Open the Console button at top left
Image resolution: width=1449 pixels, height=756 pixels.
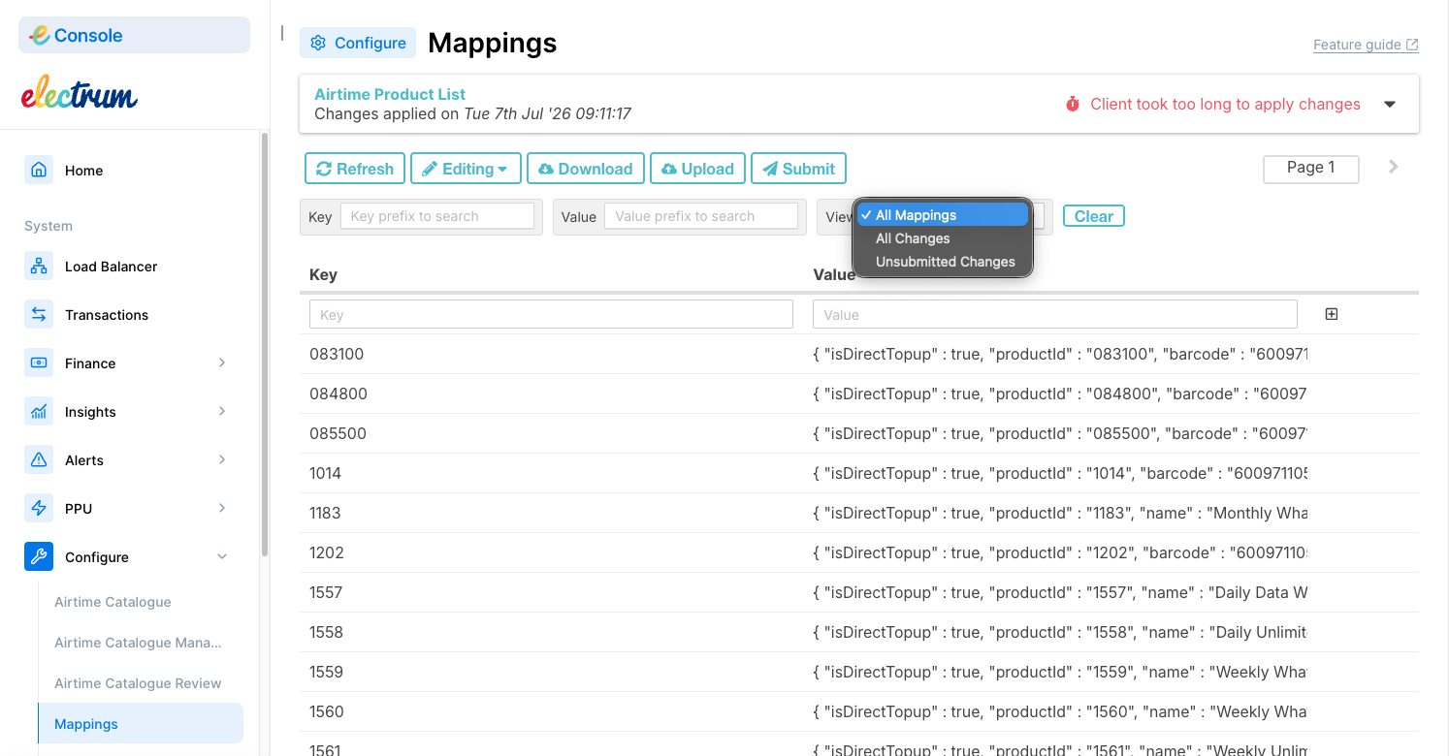tap(134, 35)
